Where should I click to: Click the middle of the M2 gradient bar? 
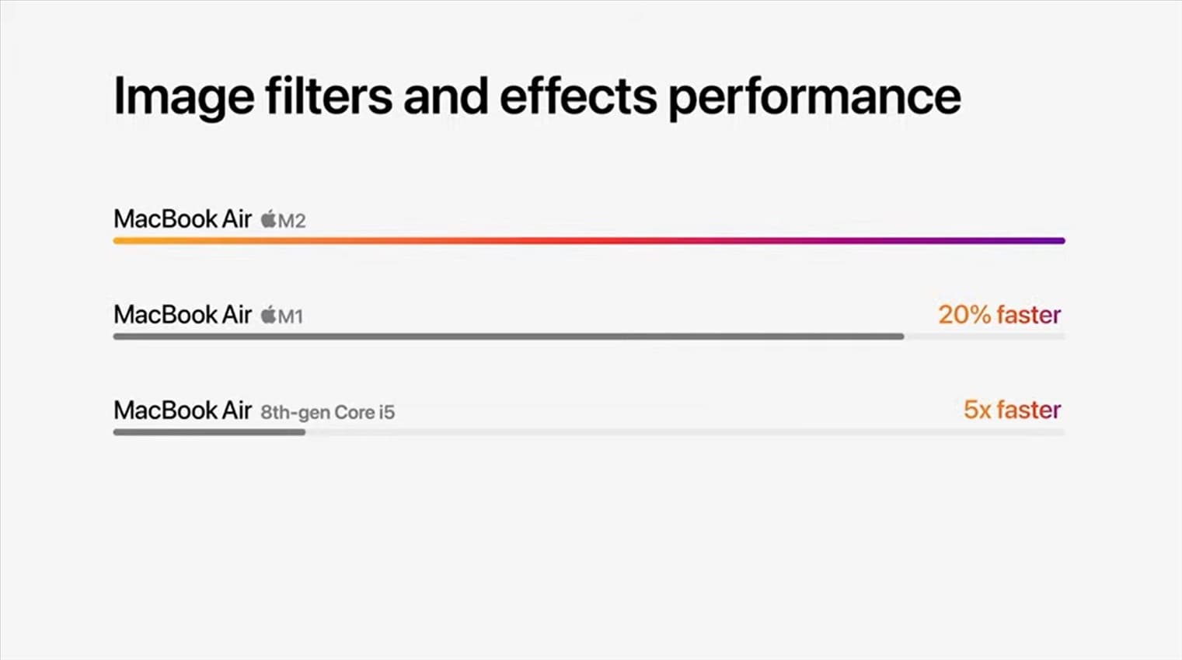589,241
